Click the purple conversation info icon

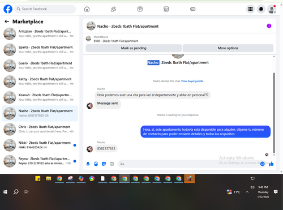(269, 26)
